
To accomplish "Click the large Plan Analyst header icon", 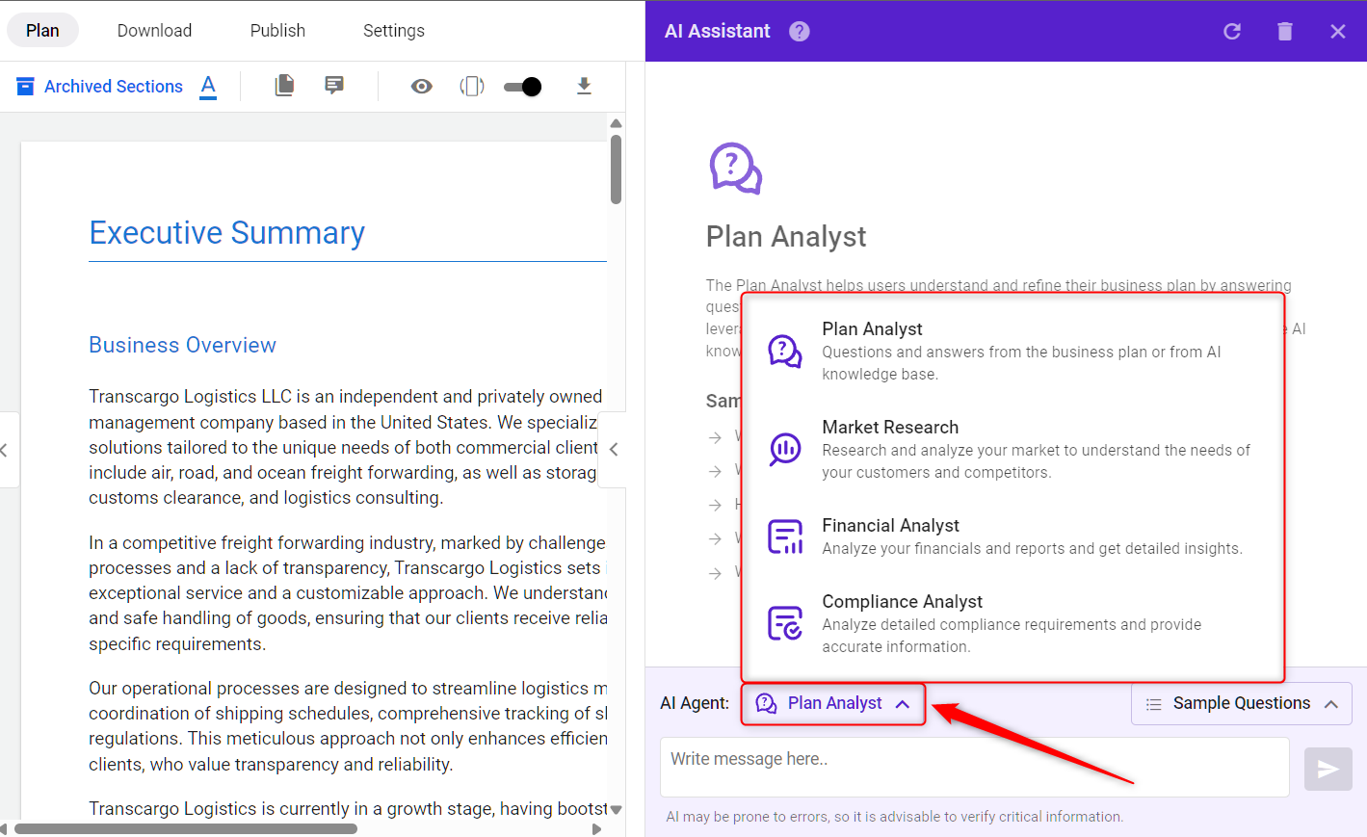I will (736, 169).
